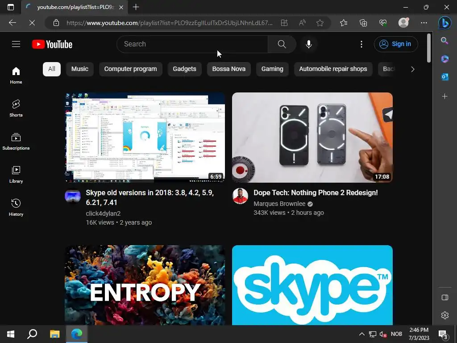Viewport: 457px width, 343px height.
Task: Open sidebar Search tool
Action: click(445, 41)
